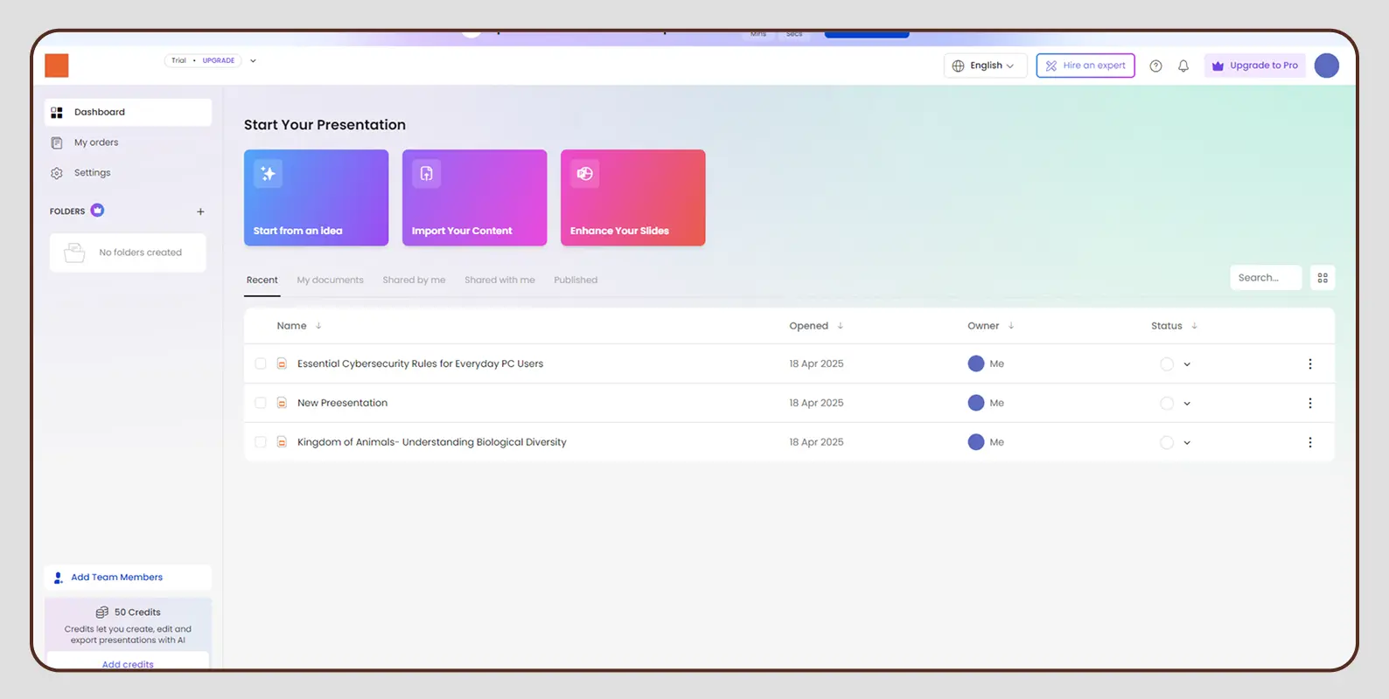Switch to My documents tab
1389x699 pixels.
(x=330, y=280)
